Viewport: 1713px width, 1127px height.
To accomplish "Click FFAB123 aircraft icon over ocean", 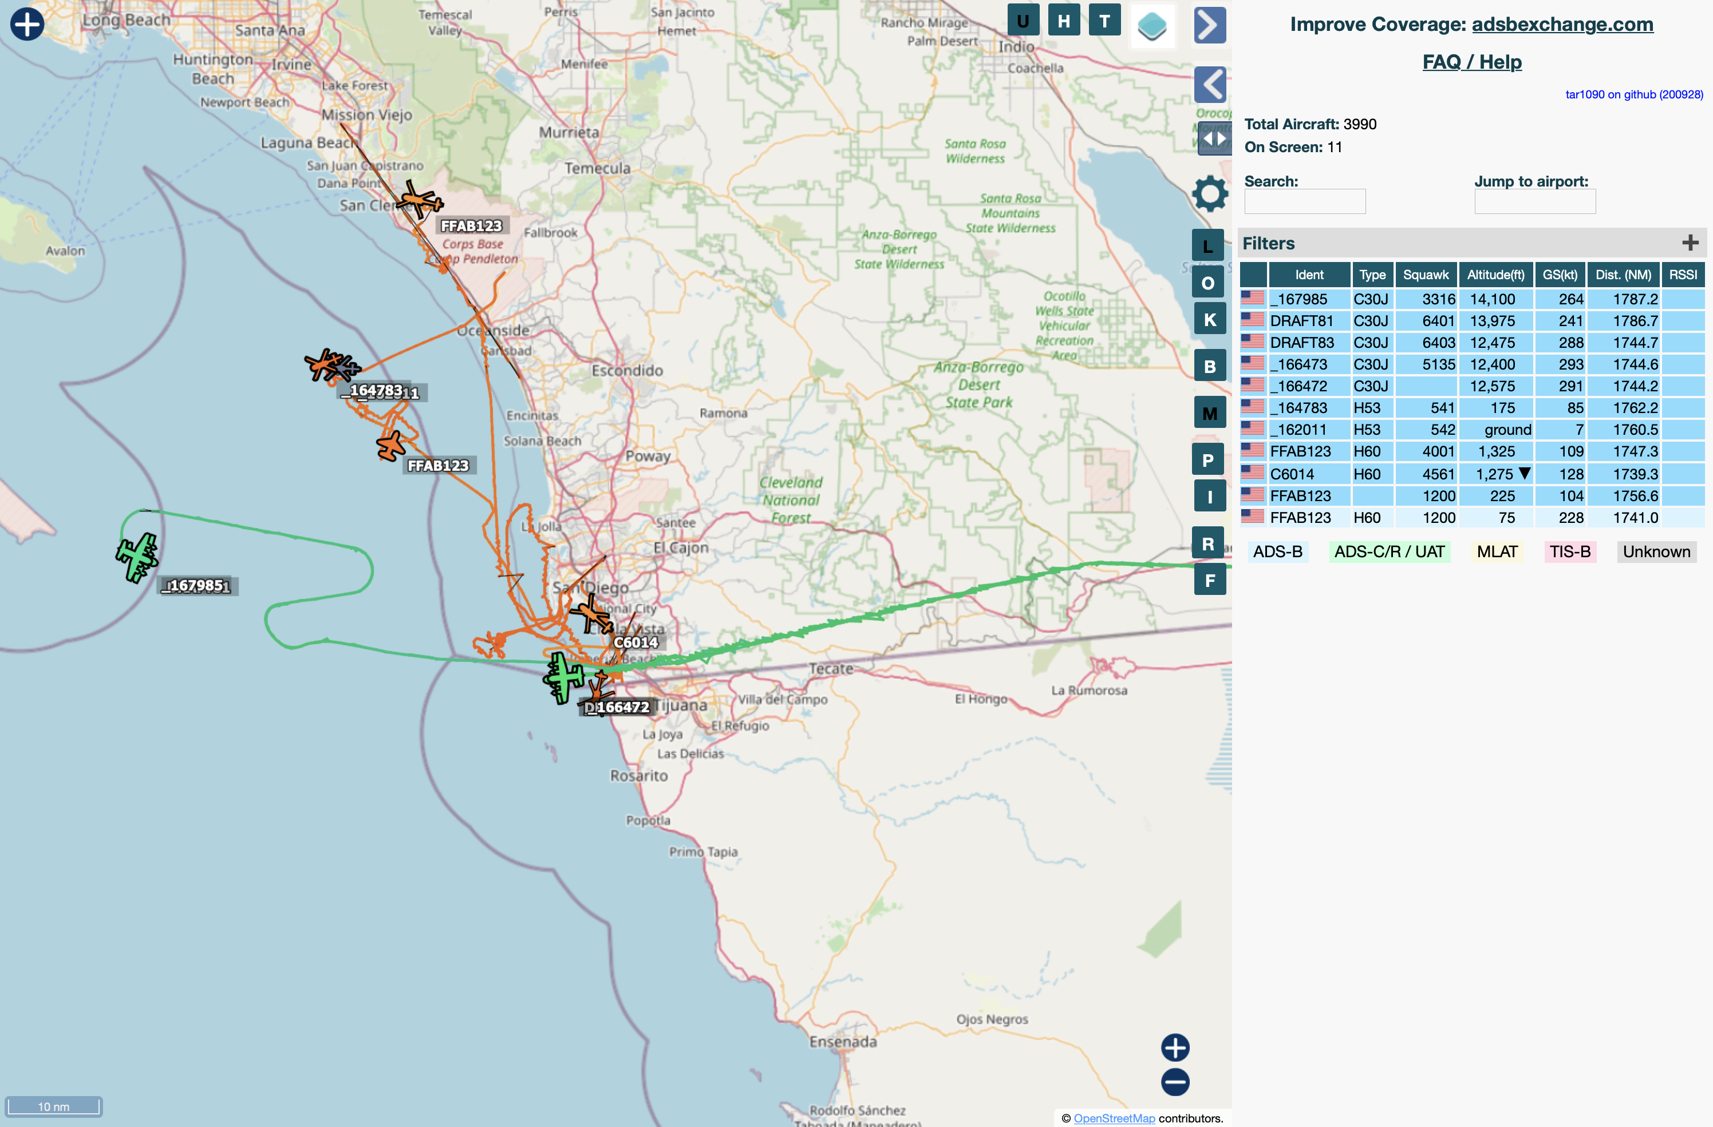I will pos(391,446).
